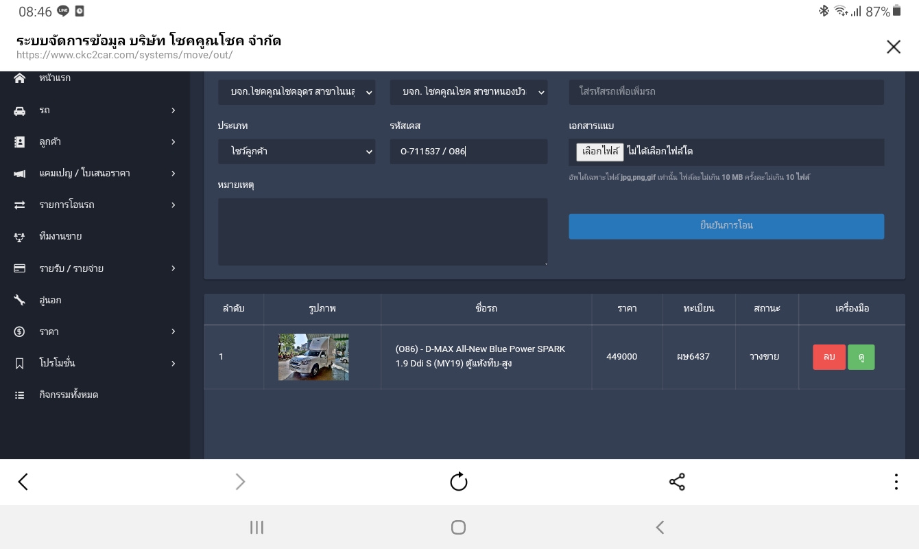This screenshot has height=549, width=919.
Task: Open the source branch dropdown โชคคูณโชคอุดร
Action: (x=296, y=92)
